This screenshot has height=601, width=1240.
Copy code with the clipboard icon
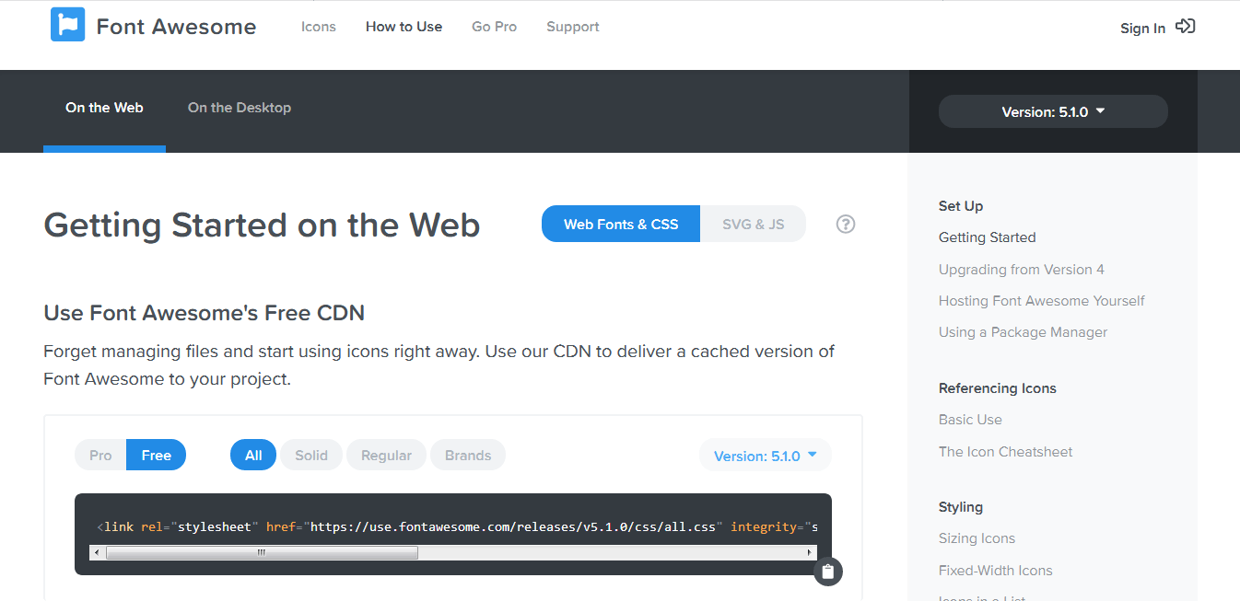(827, 572)
